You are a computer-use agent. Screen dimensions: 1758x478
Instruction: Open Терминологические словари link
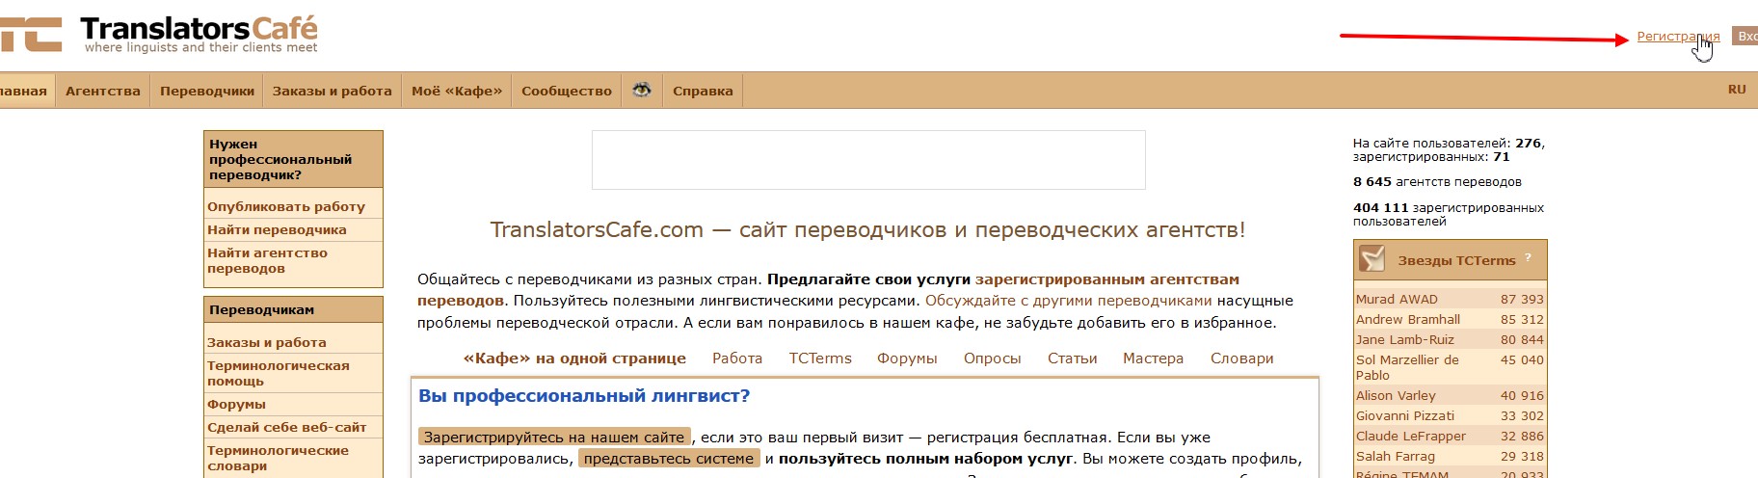pos(279,458)
